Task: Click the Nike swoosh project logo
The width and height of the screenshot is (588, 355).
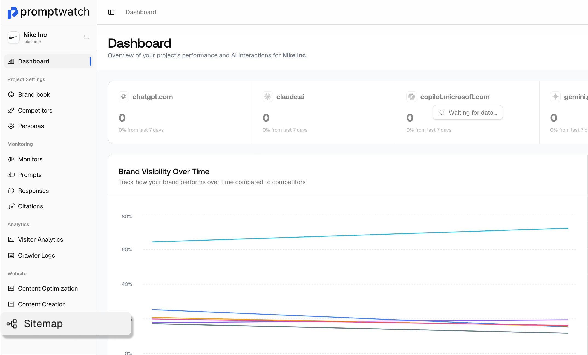Action: pyautogui.click(x=14, y=37)
